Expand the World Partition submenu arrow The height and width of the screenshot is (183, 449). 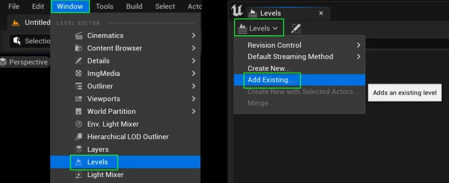(193, 112)
